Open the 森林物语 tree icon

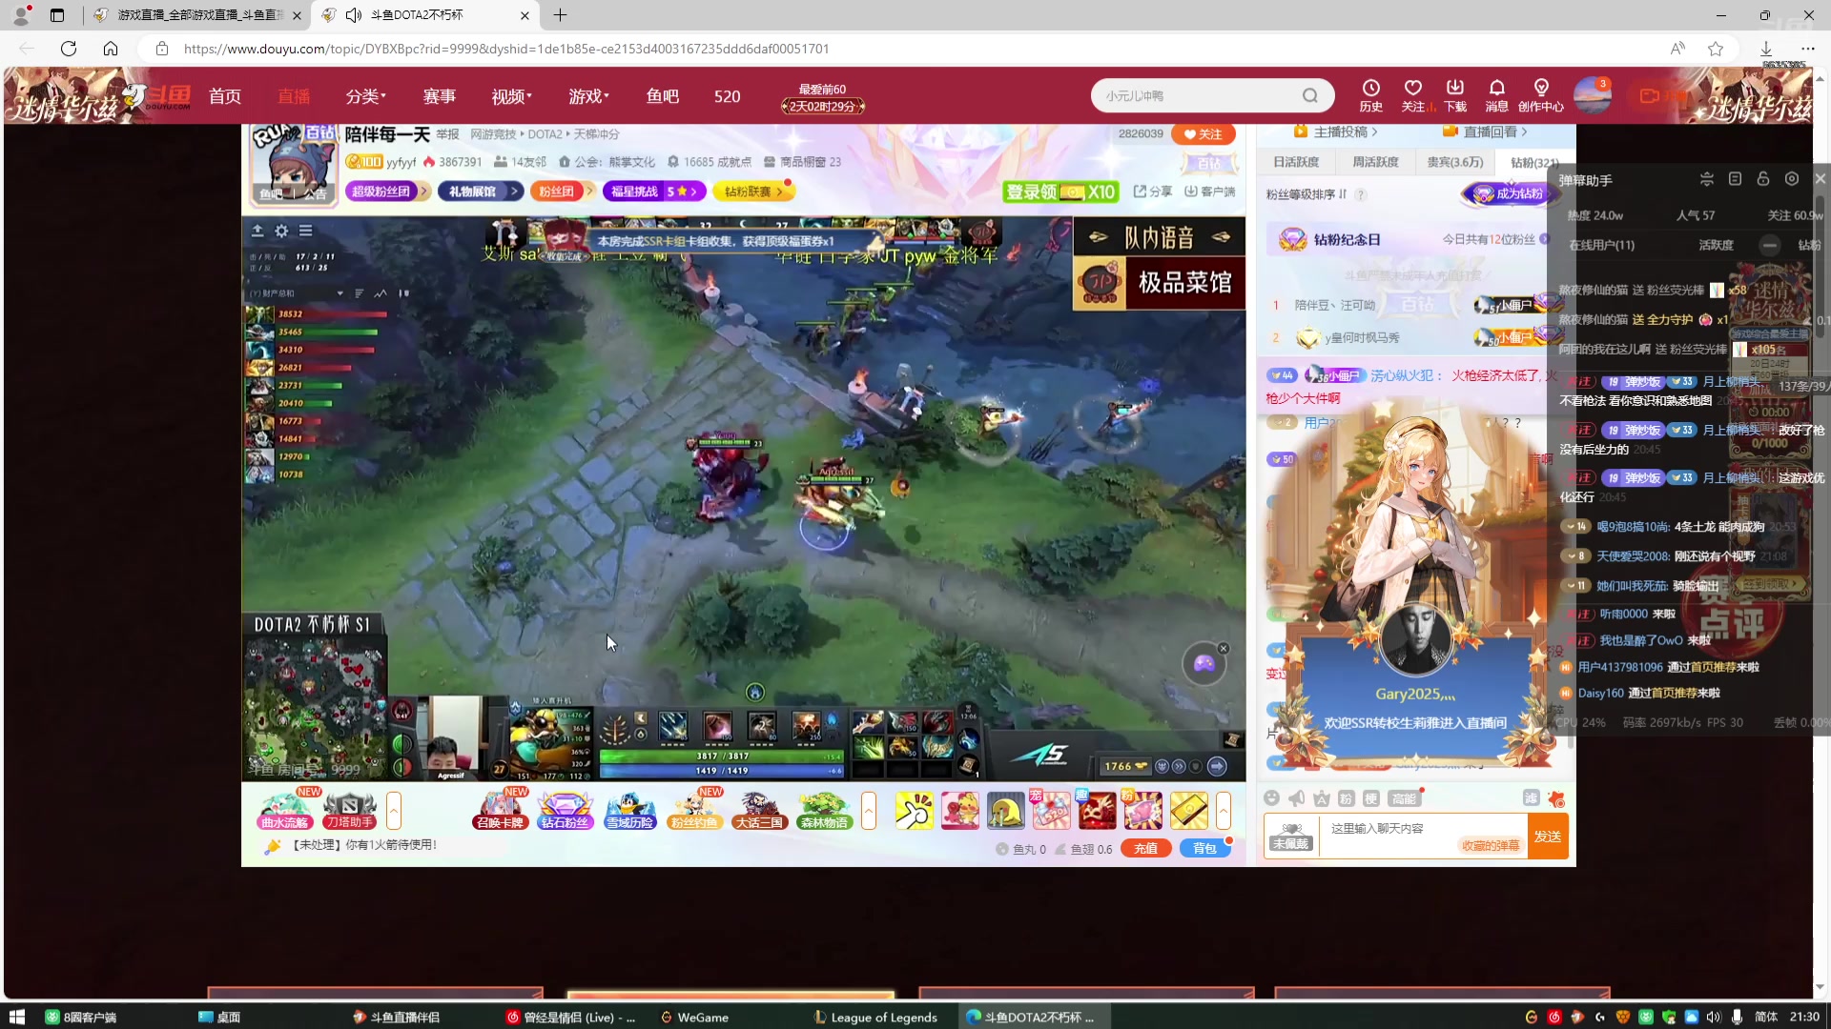824,811
